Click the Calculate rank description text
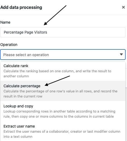The height and width of the screenshot is (141, 127). [x=57, y=74]
